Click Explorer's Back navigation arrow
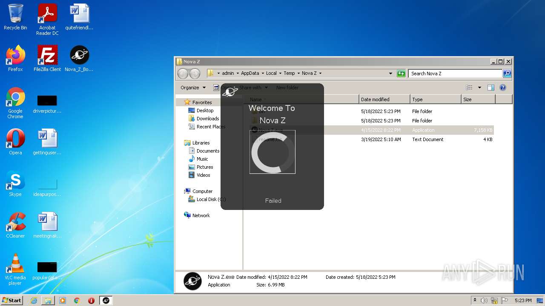 click(183, 74)
